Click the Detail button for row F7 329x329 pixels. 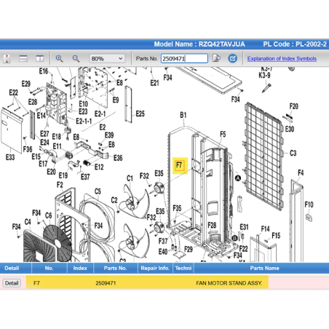coord(12,283)
